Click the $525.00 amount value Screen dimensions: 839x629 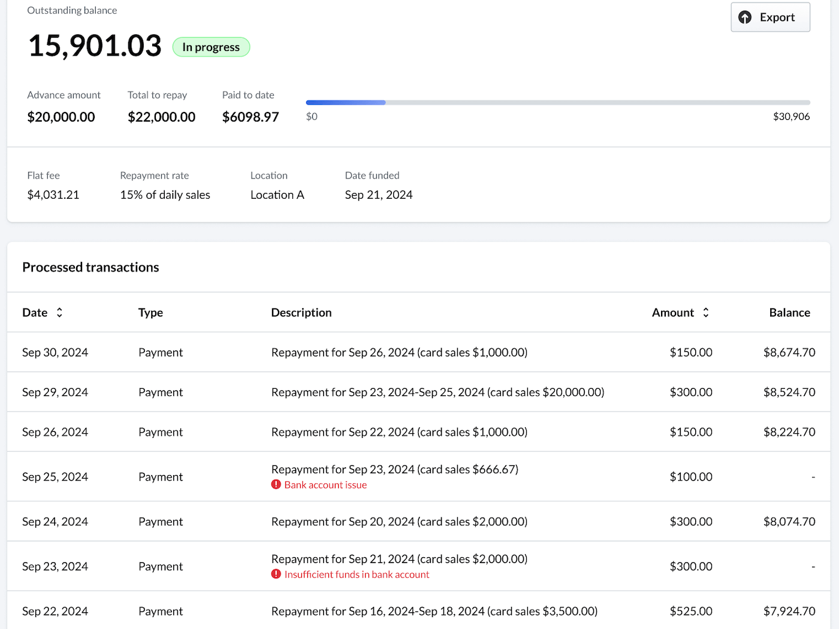[x=691, y=611]
